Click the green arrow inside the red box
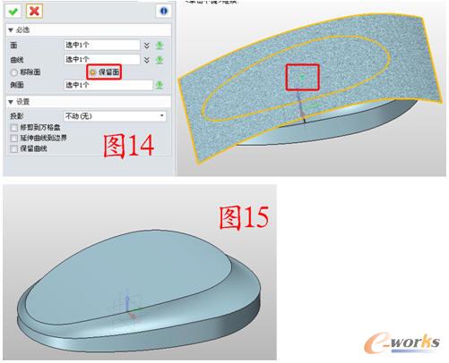Viewport: 449px width, 363px height. (302, 77)
